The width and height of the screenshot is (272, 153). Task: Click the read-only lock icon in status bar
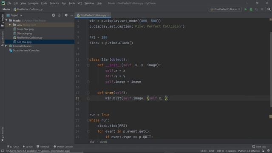click(x=263, y=151)
